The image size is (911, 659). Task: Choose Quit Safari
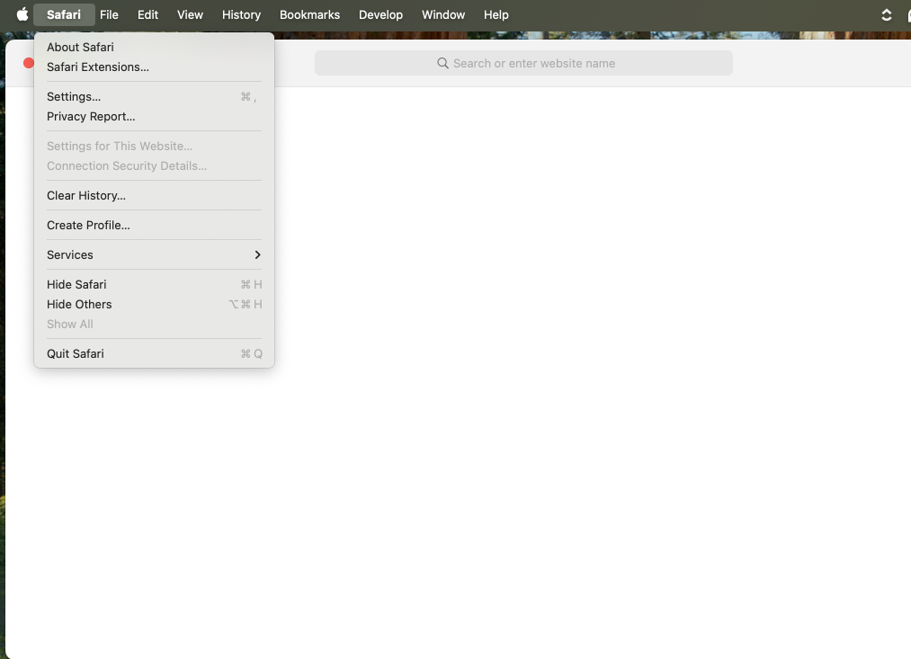click(x=154, y=353)
